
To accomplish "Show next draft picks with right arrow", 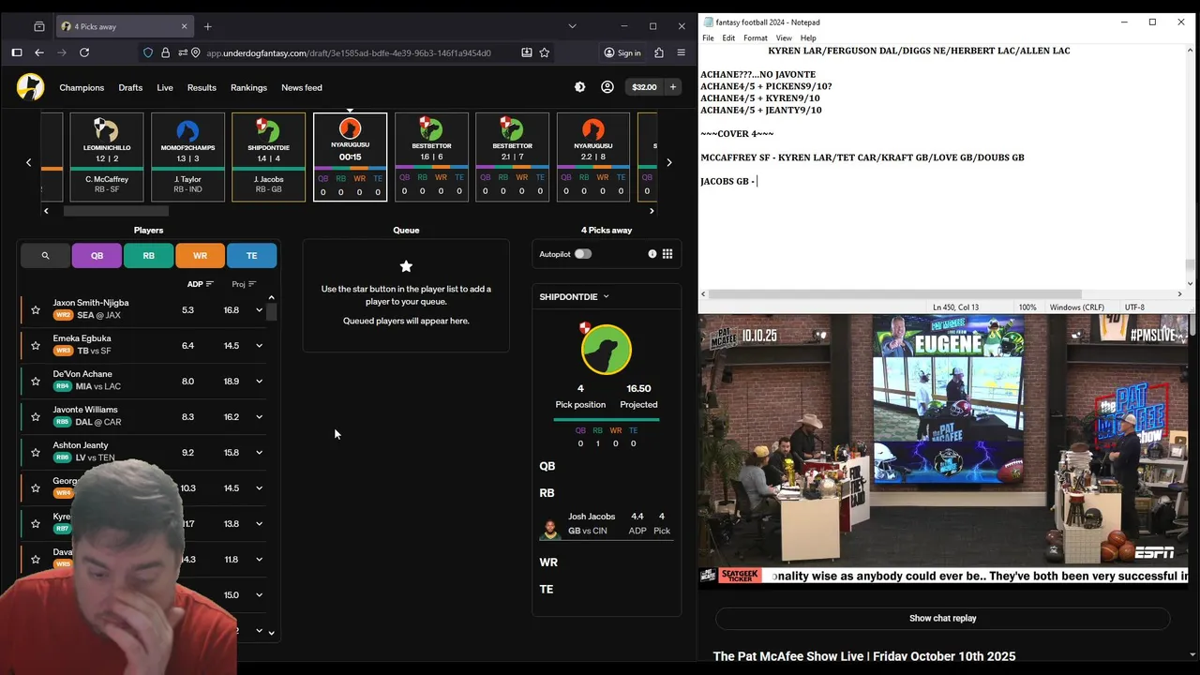I will [x=668, y=162].
